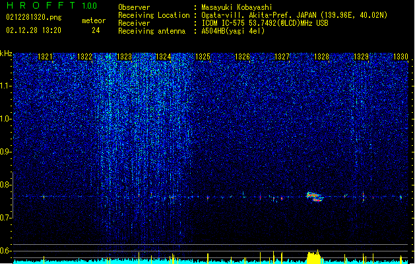Click the large meteor echo near 1328
The image size is (415, 264).
(315, 197)
